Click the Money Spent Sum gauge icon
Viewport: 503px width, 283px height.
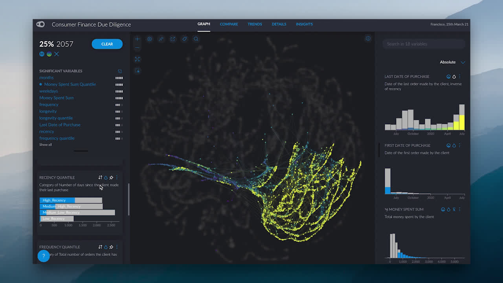[443, 209]
